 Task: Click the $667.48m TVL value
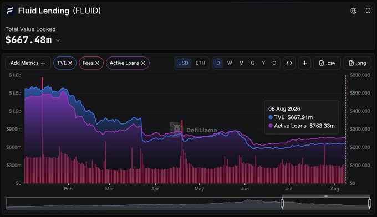tap(28, 40)
